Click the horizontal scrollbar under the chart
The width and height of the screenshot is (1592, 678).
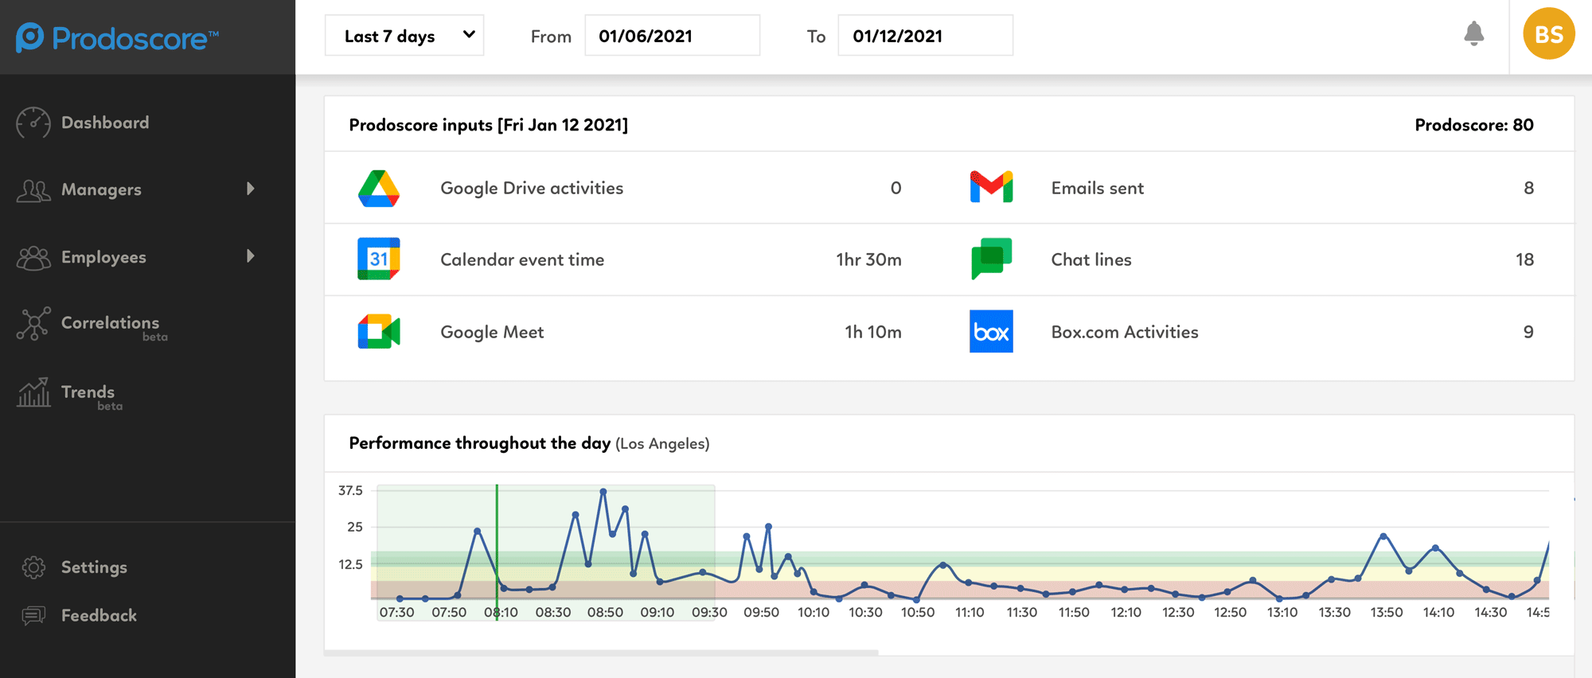(601, 653)
